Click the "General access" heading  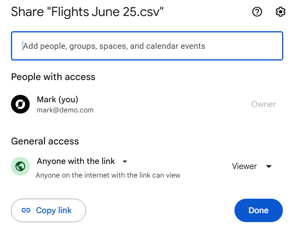(45, 141)
